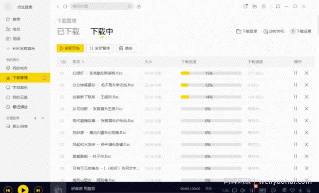
Task: Open the 下载设置 download settings
Action: pyautogui.click(x=301, y=31)
